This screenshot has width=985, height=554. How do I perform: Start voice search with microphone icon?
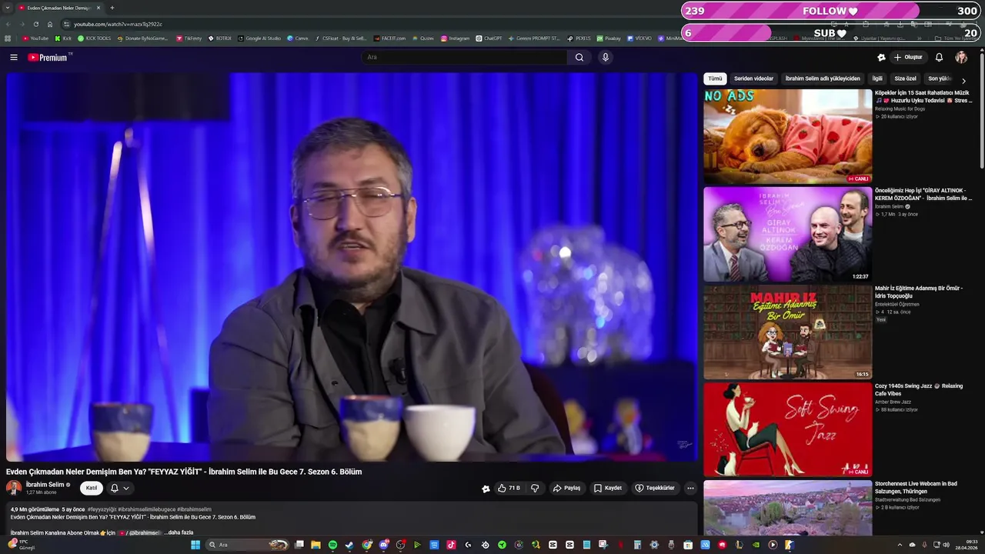[x=606, y=57]
